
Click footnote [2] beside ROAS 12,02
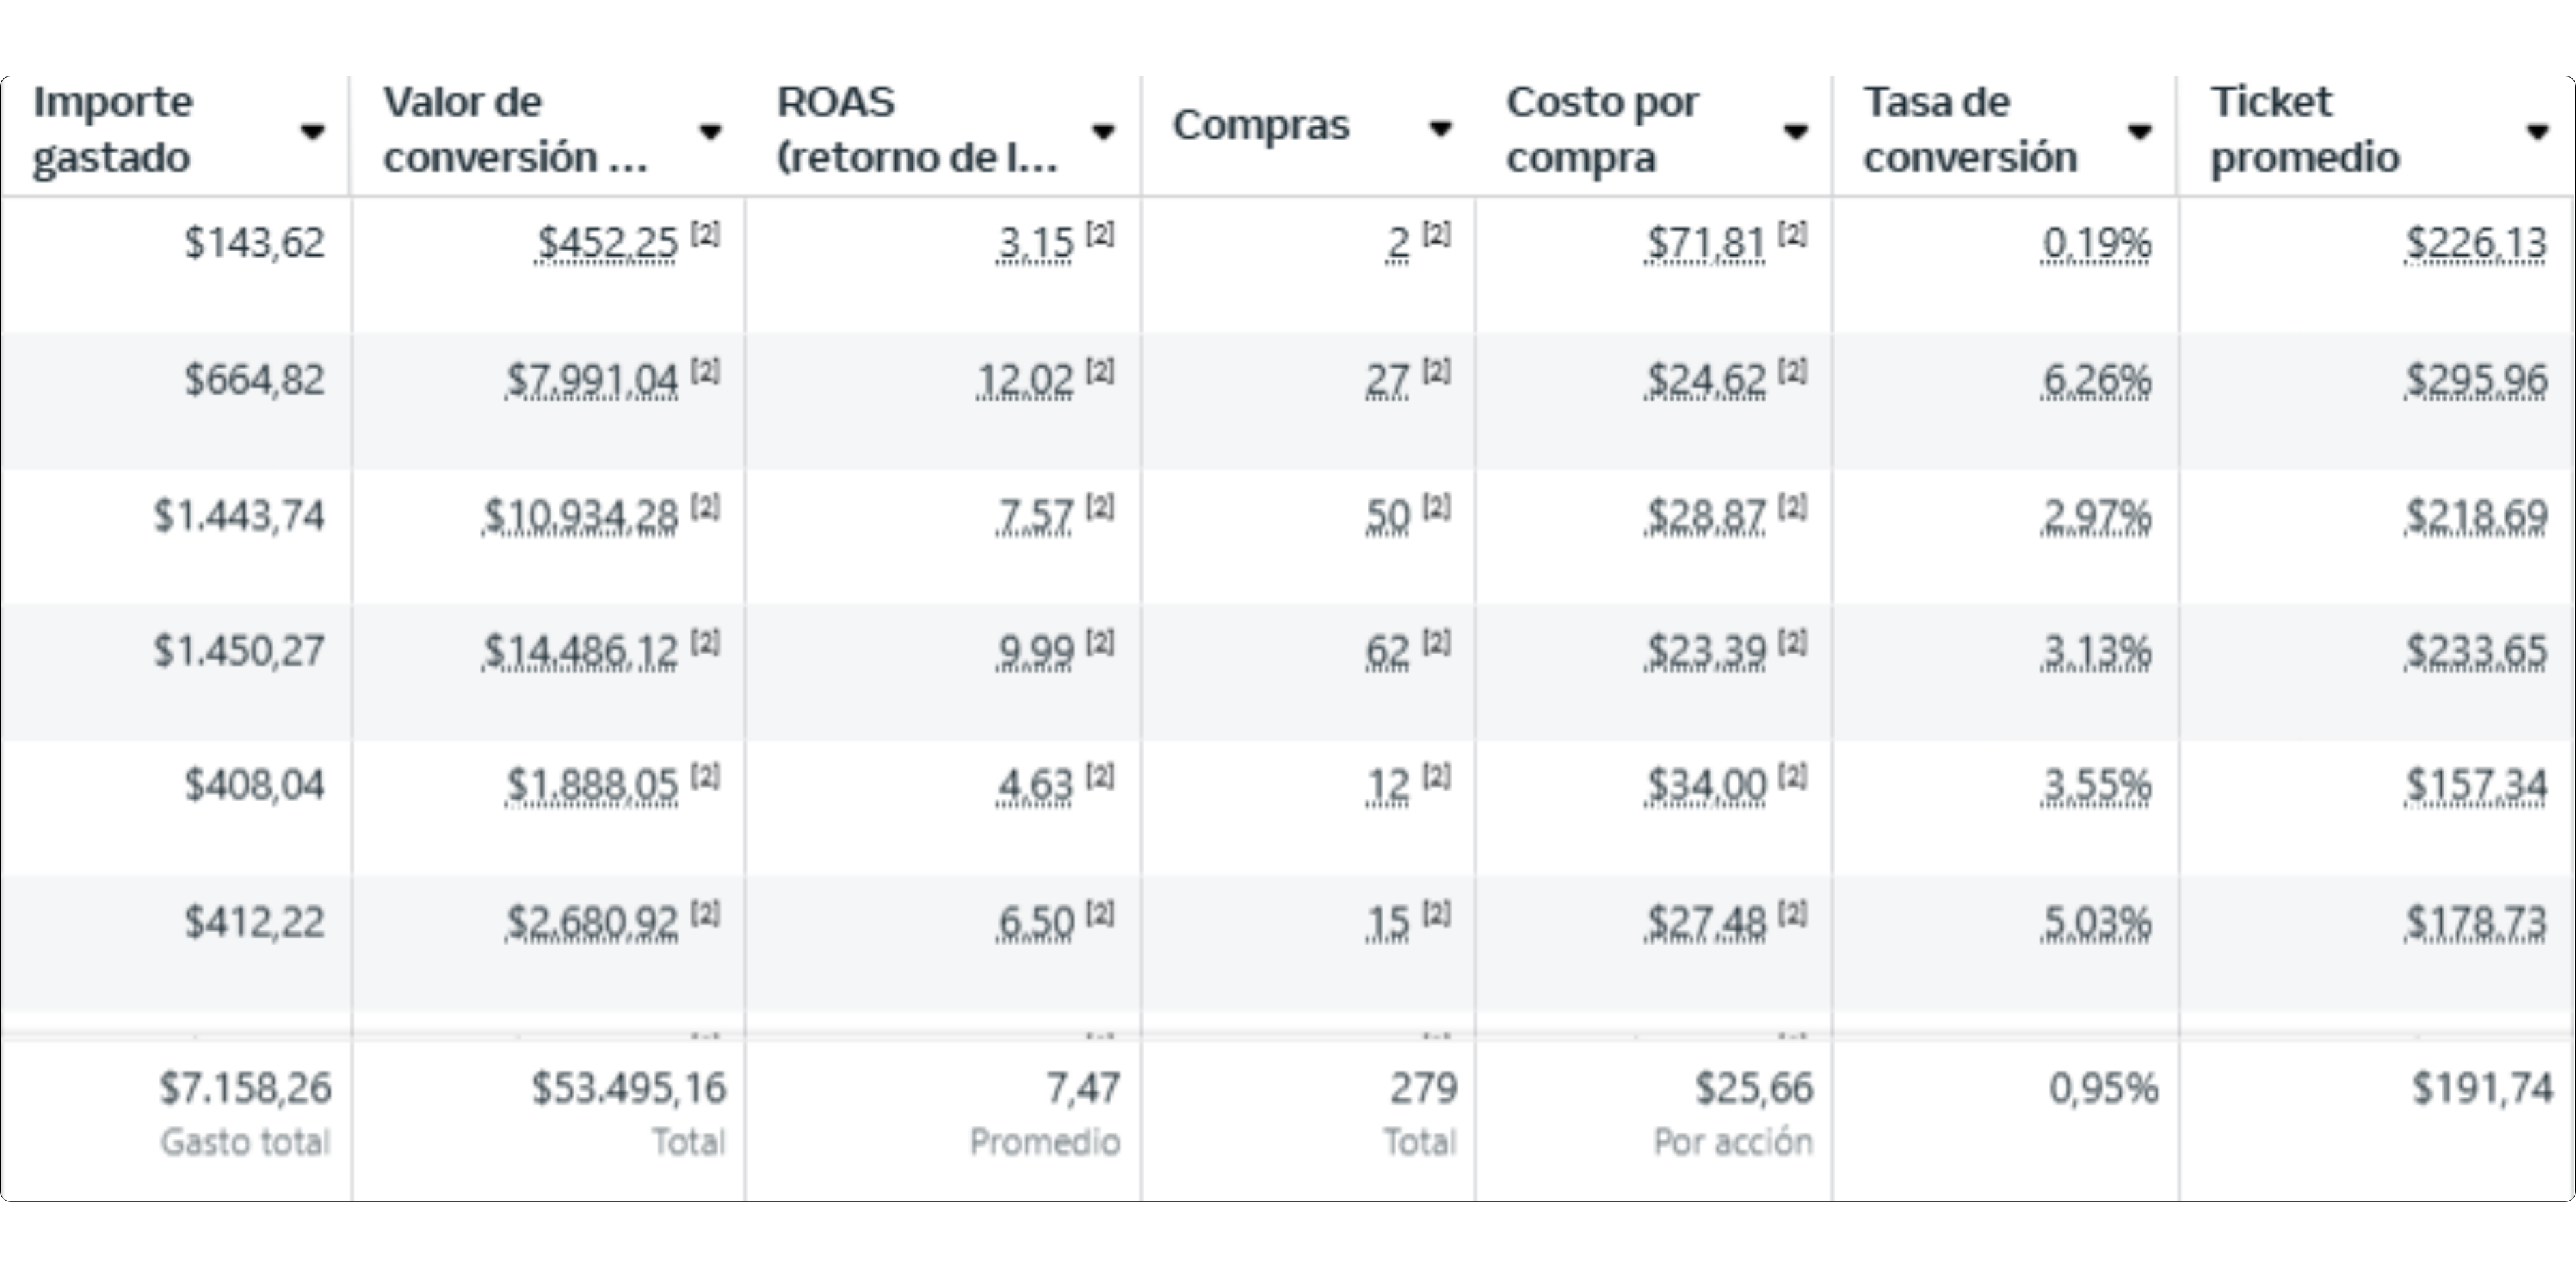point(1100,372)
